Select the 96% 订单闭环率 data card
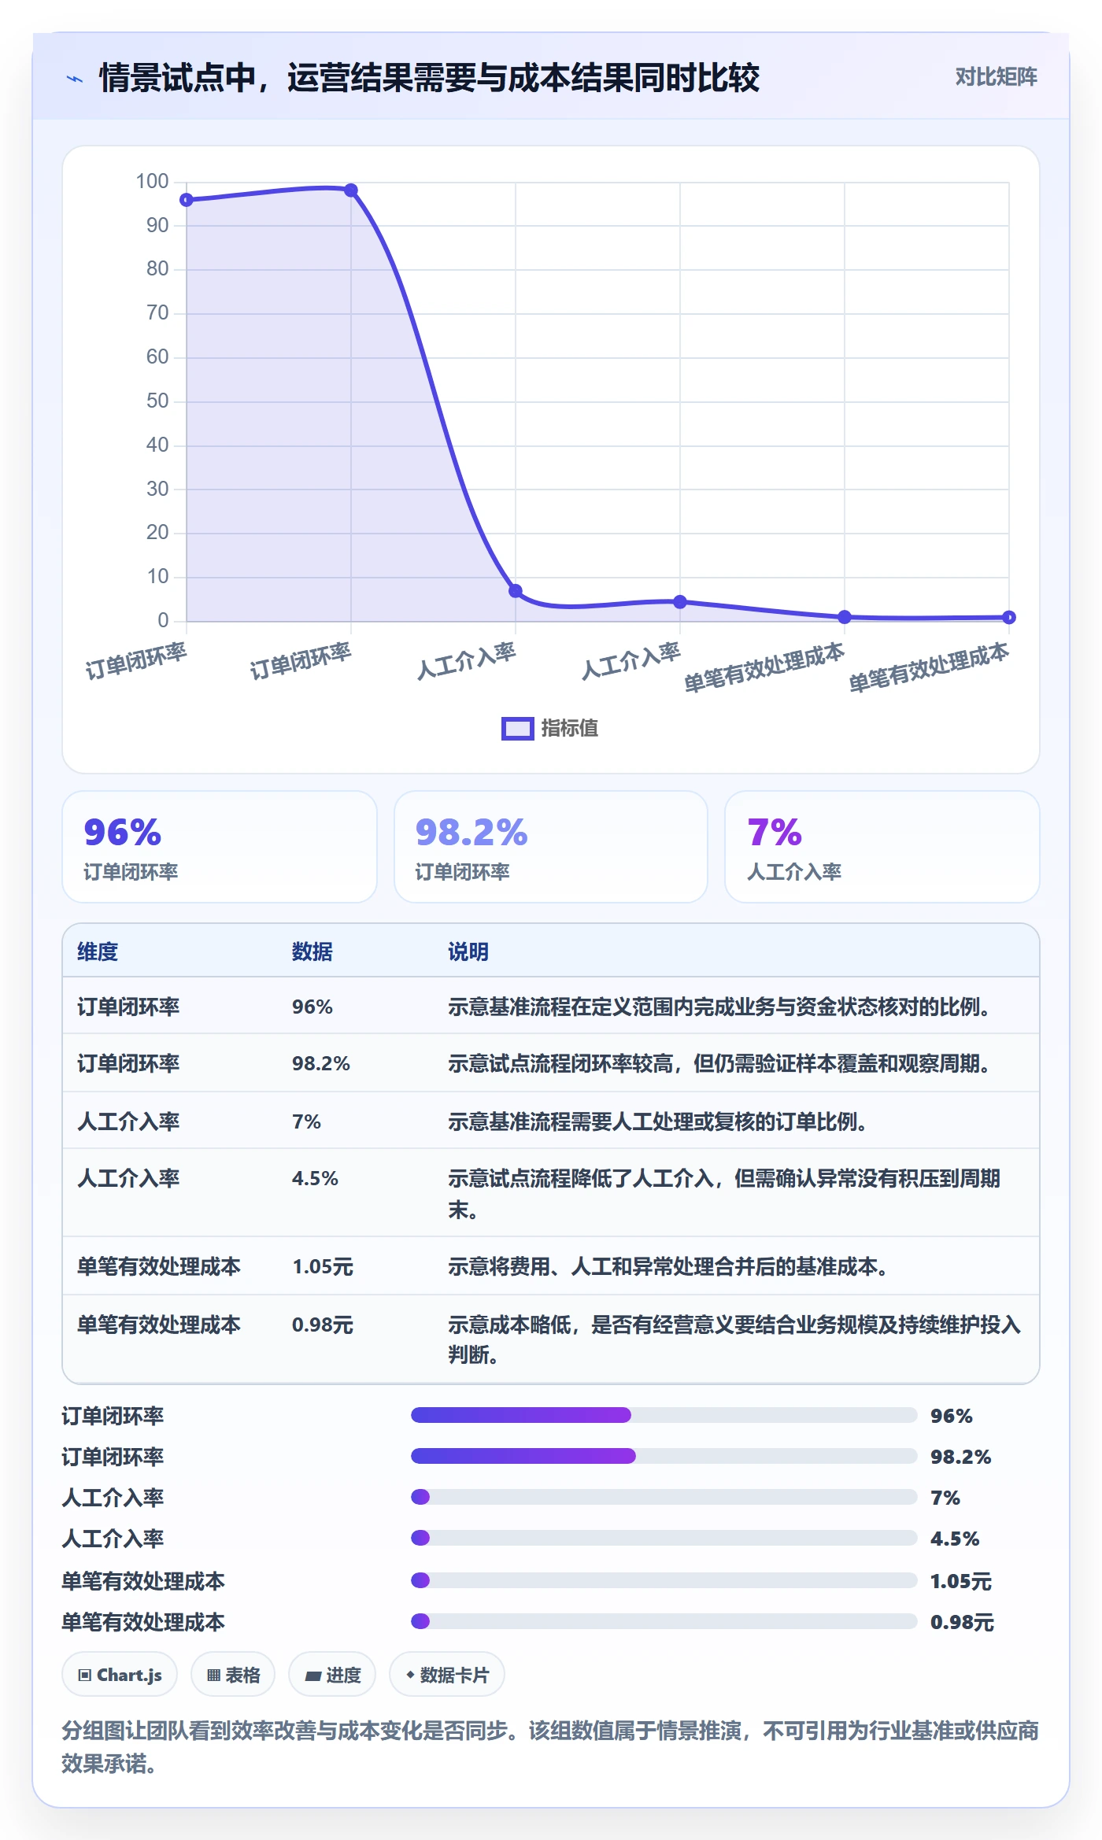1102x1840 pixels. 220,847
